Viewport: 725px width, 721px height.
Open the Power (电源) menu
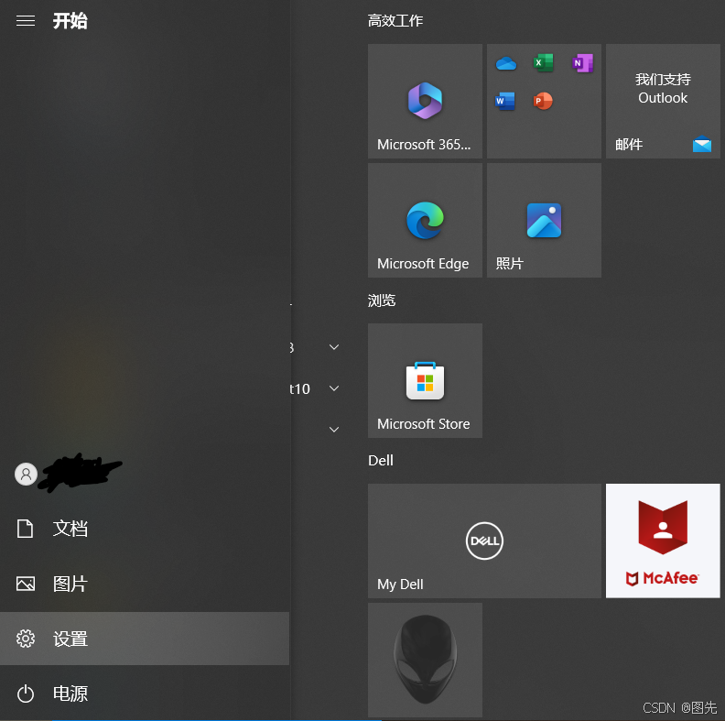(145, 694)
